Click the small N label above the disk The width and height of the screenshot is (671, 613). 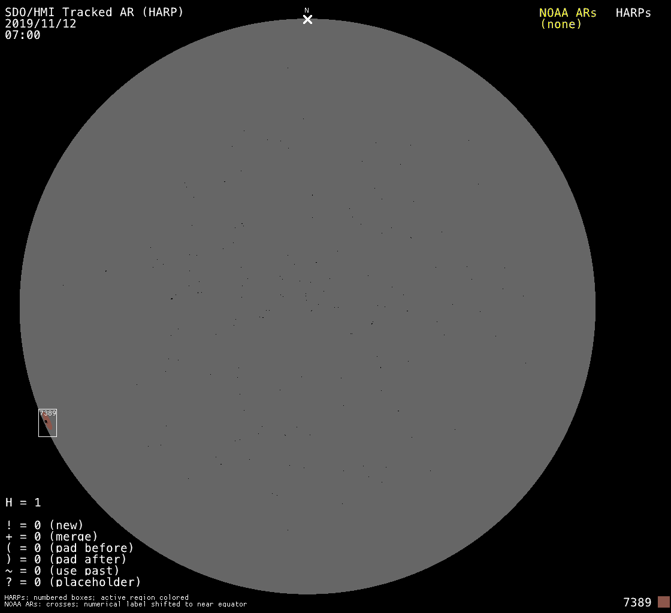pos(307,10)
